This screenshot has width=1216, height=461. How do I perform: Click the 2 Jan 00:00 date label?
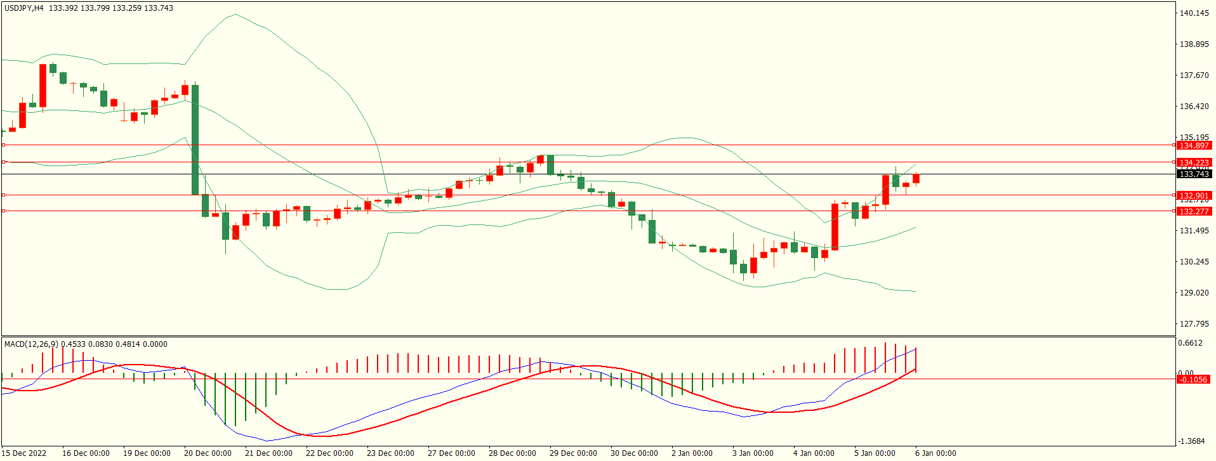click(x=692, y=453)
